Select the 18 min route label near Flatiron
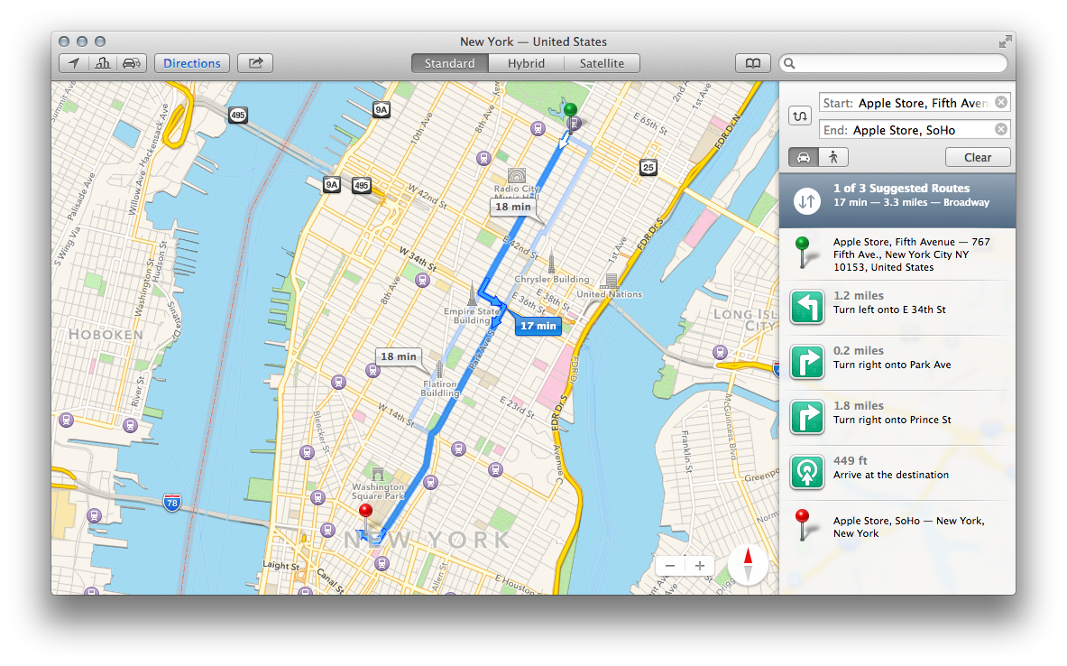This screenshot has width=1067, height=666. (398, 356)
